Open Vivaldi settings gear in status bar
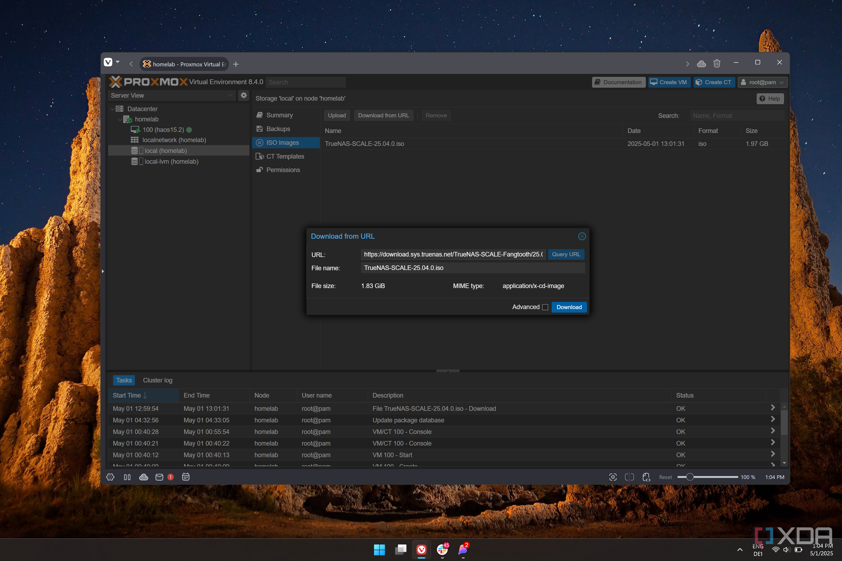The width and height of the screenshot is (842, 561). (110, 477)
